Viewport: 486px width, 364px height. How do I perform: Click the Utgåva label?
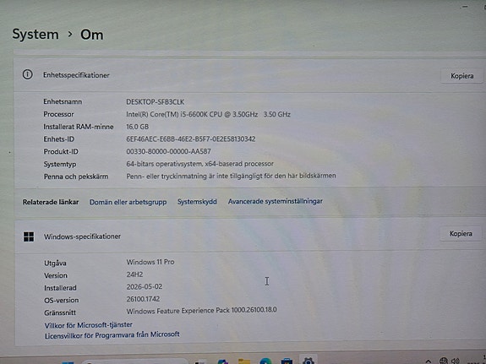tap(55, 263)
